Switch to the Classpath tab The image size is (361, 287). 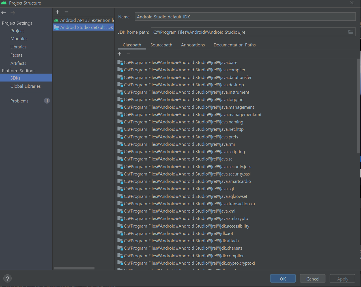coord(132,45)
